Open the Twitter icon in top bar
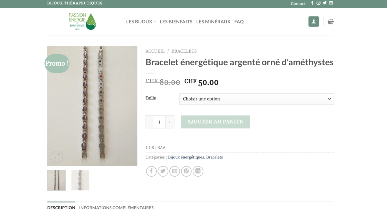 click(x=325, y=3)
